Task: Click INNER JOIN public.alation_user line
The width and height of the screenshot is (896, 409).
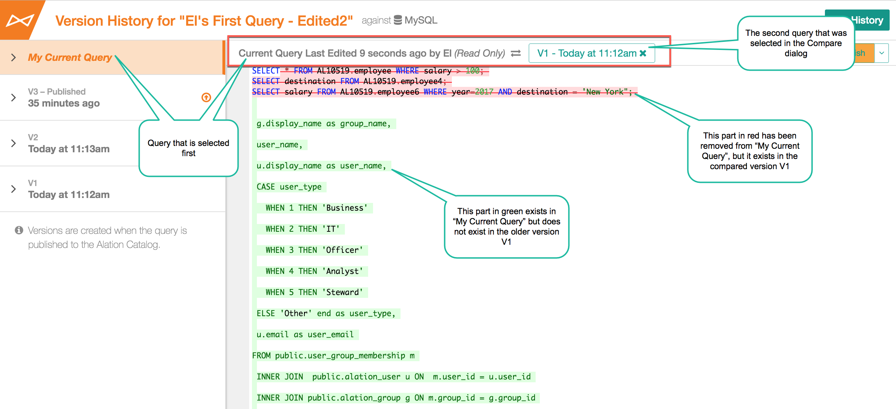Action: point(393,377)
